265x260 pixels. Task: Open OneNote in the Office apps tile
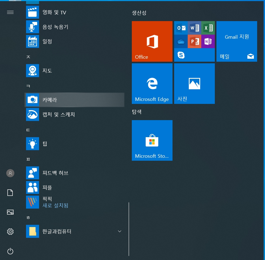point(208,41)
